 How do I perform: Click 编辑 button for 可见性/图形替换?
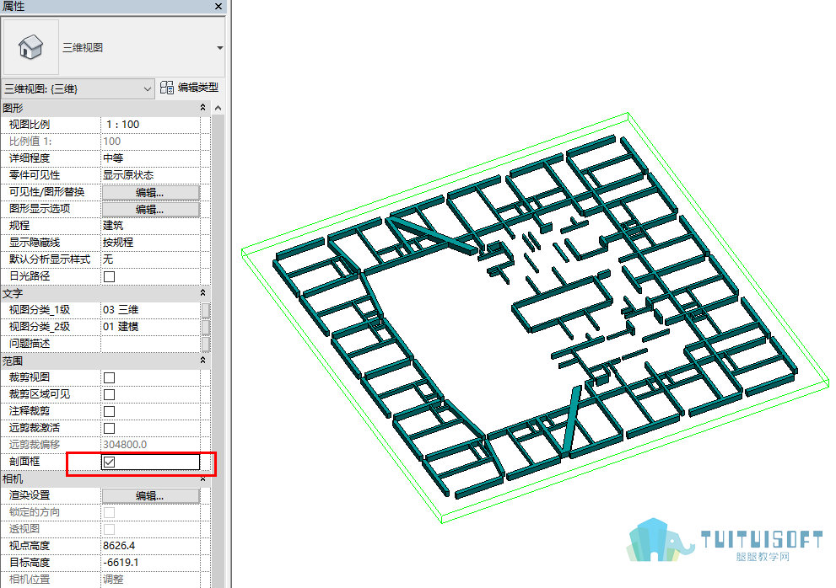coord(151,192)
